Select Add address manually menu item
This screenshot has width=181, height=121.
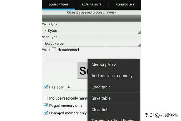coord(113,76)
